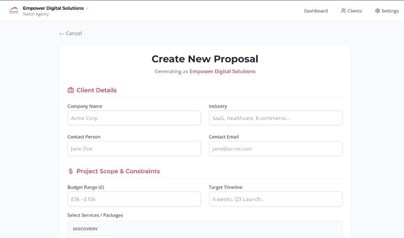Click the Empower logo icon
The image size is (404, 238).
(x=13, y=11)
